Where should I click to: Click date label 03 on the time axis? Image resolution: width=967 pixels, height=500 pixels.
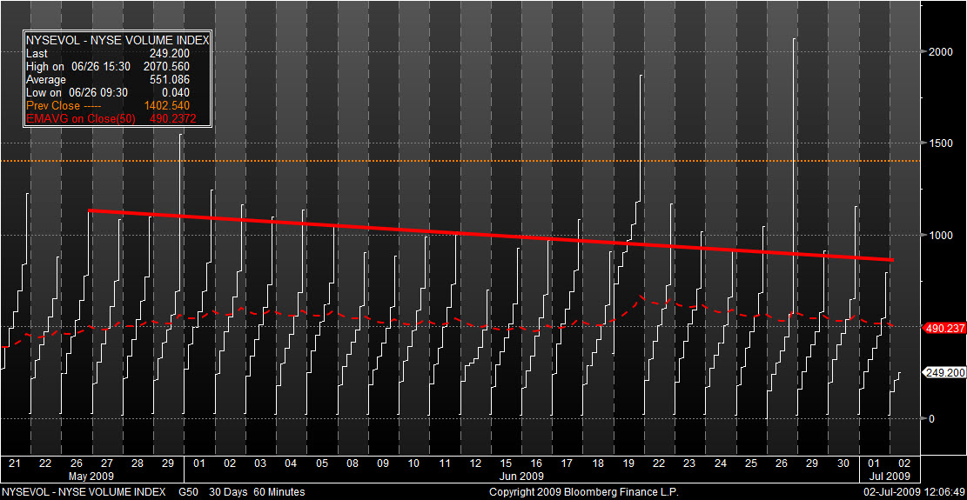point(260,463)
